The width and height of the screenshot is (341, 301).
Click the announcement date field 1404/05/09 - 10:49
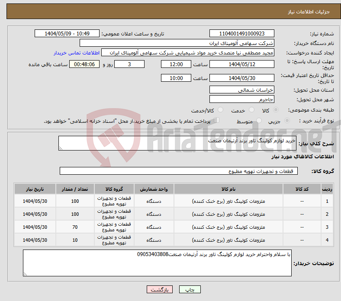click(67, 33)
